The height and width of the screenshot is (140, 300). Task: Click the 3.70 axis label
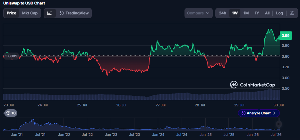click(x=286, y=67)
